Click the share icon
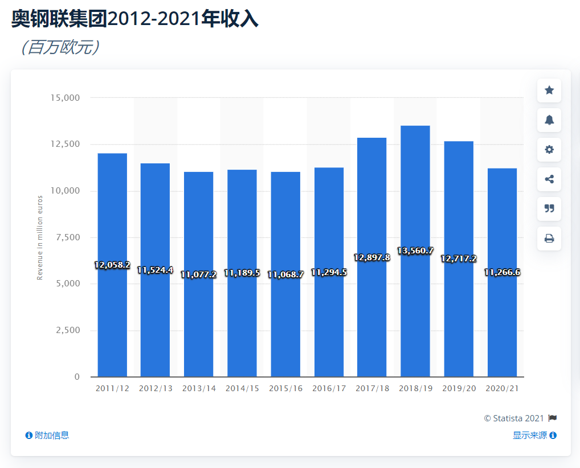The image size is (580, 468). [549, 179]
